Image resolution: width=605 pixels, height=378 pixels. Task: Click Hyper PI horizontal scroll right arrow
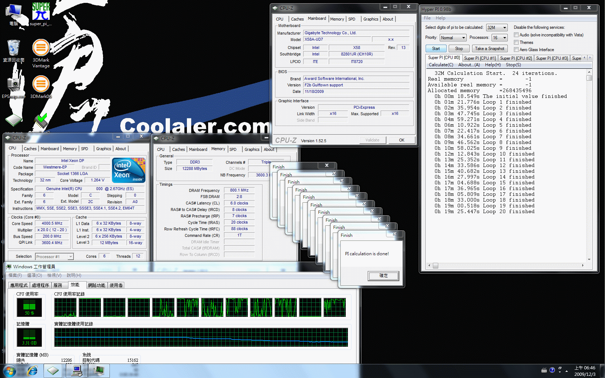pos(583,266)
